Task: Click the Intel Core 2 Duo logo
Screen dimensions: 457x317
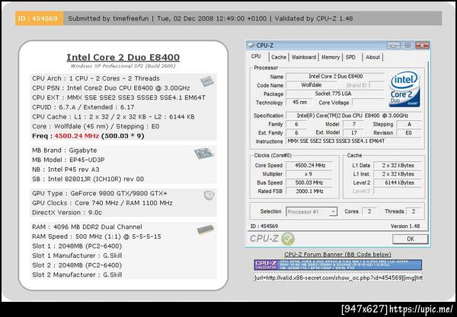Action: pos(404,89)
